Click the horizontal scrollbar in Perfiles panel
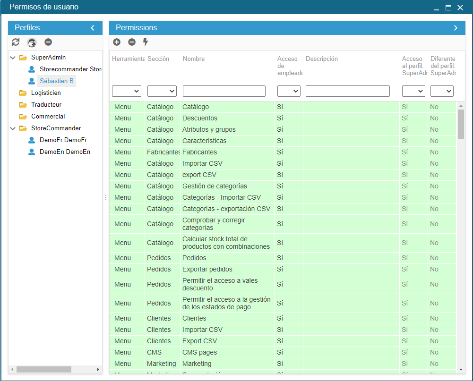Viewport: 473px width, 381px height. (x=44, y=369)
